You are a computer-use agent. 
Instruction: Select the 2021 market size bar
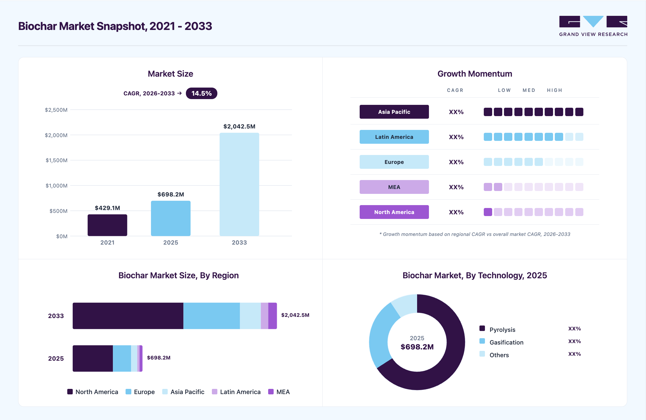(x=107, y=225)
